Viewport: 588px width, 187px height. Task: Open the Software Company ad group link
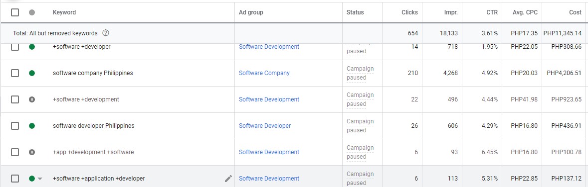(264, 73)
